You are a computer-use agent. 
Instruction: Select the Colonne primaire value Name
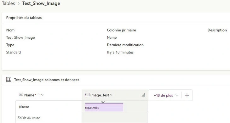point(112,37)
